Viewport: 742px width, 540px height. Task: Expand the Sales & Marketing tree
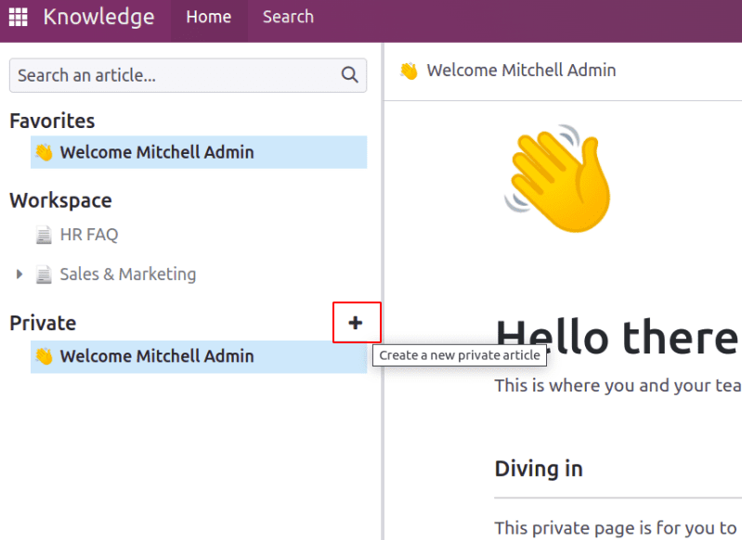pyautogui.click(x=19, y=275)
